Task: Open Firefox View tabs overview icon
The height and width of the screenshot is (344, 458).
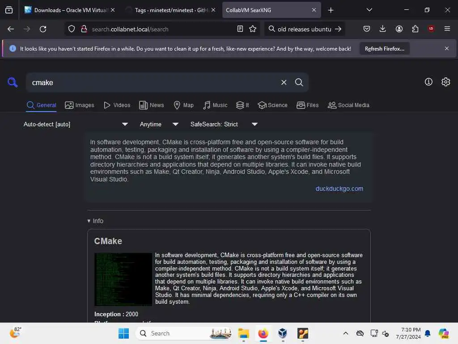Action: (x=9, y=10)
